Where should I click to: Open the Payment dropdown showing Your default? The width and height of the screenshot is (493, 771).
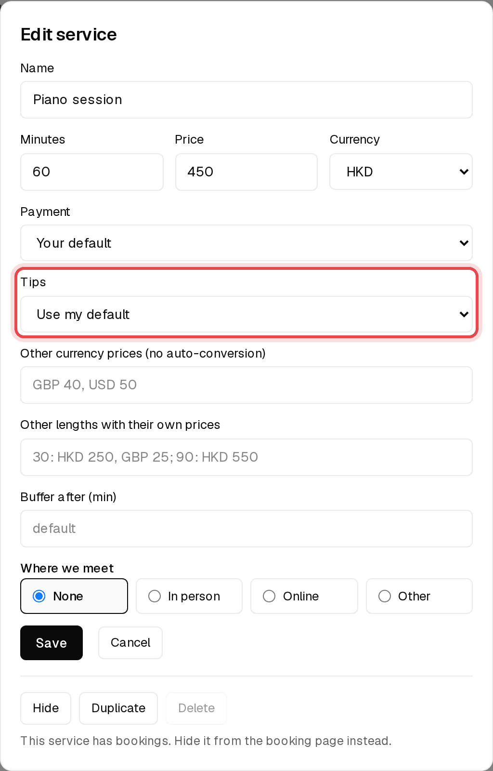point(246,243)
